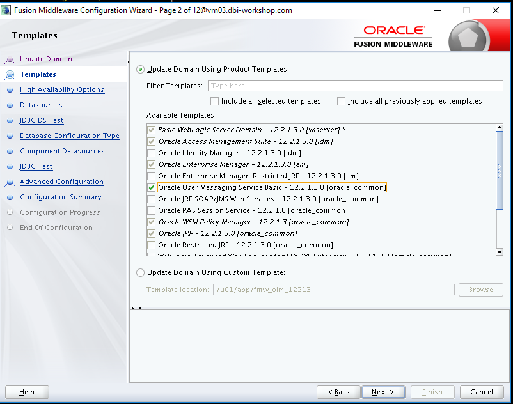Select Update Domain Using Product Templates radio
513x404 pixels.
pyautogui.click(x=140, y=69)
